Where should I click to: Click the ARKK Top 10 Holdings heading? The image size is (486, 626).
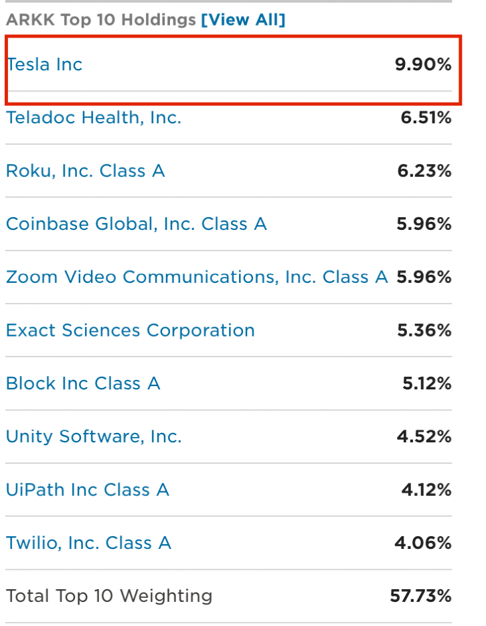click(x=100, y=20)
